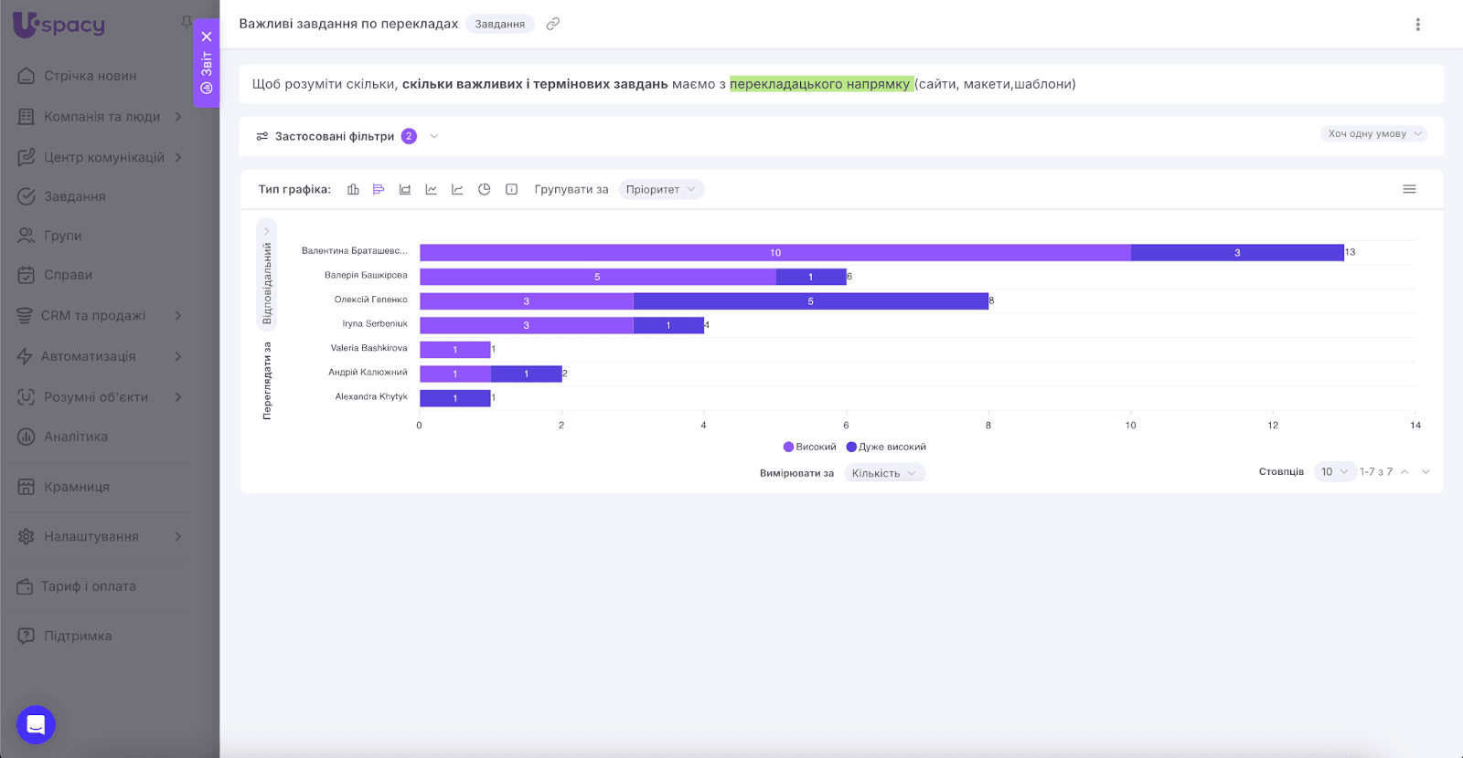Open the Кількість measure dropdown

(x=883, y=473)
